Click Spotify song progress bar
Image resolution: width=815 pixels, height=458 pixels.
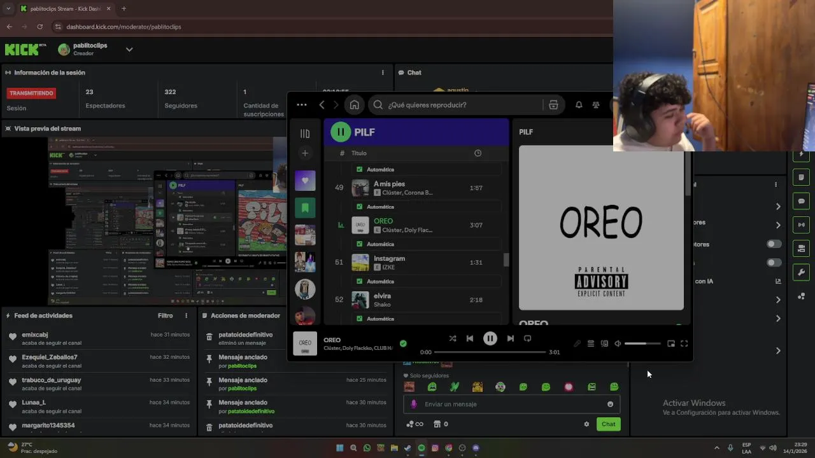click(490, 352)
